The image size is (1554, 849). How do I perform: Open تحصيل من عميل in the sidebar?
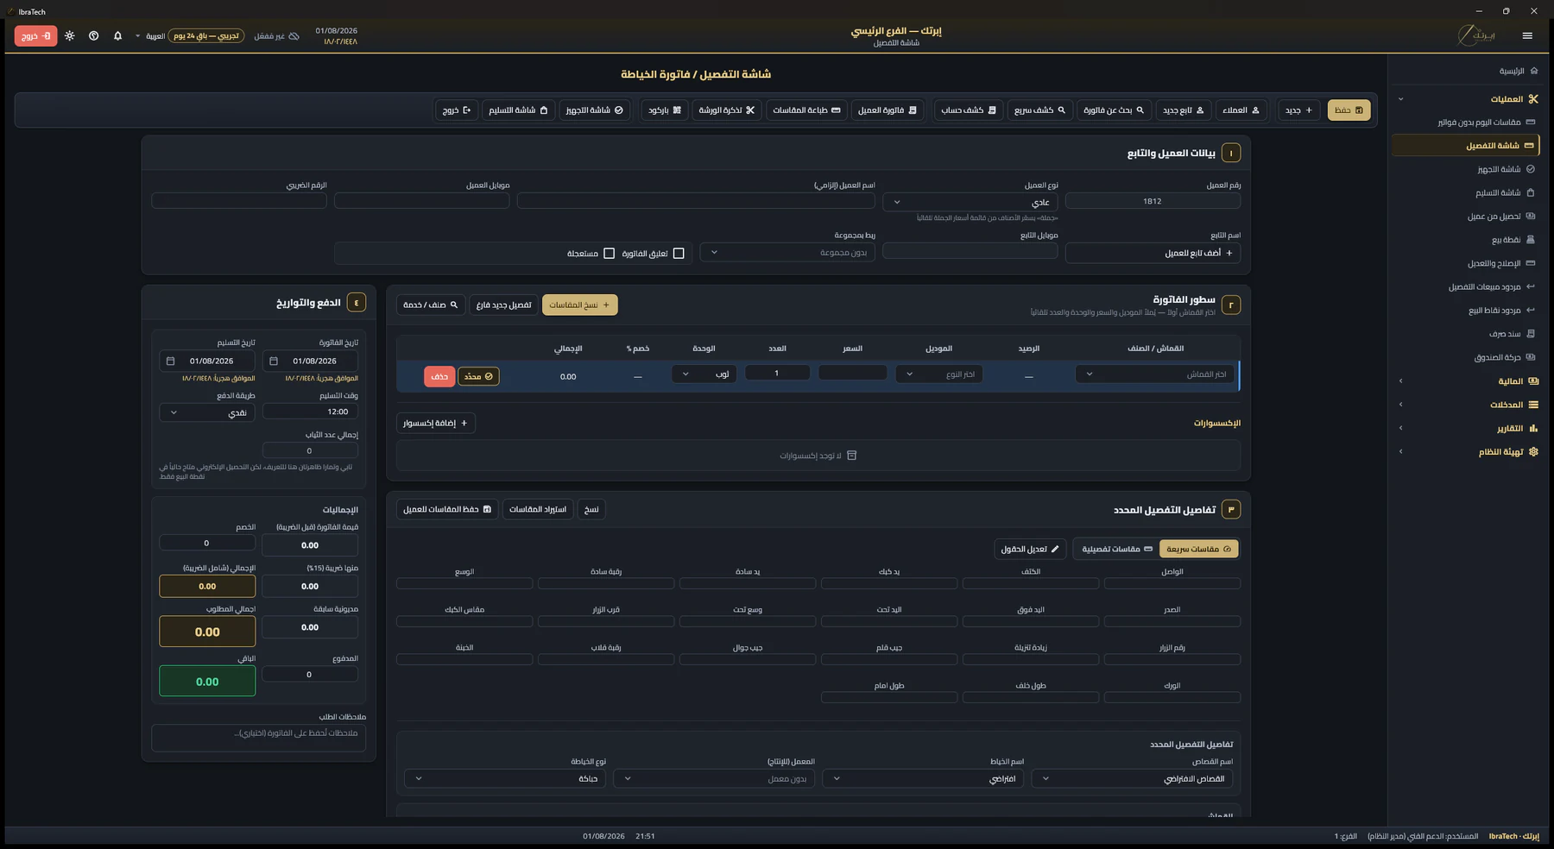click(1466, 216)
